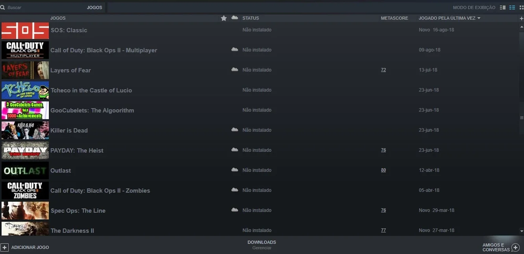
Task: Open The Darkness II metascore 77 link
Action: tap(383, 230)
